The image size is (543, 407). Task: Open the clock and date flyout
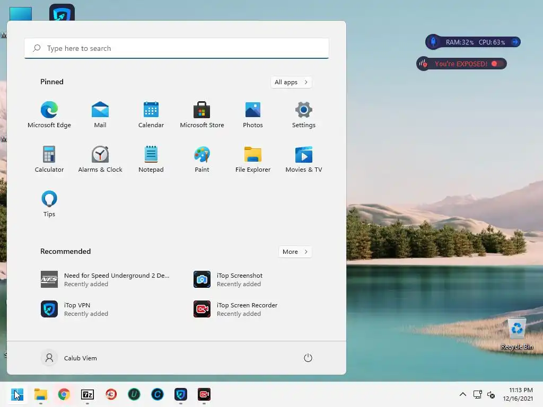click(x=518, y=394)
